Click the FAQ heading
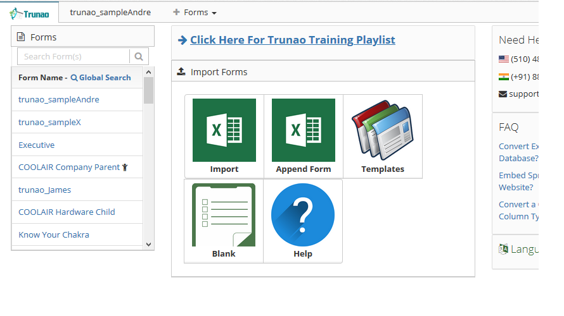Screen dimensions: 564x316 (509, 127)
